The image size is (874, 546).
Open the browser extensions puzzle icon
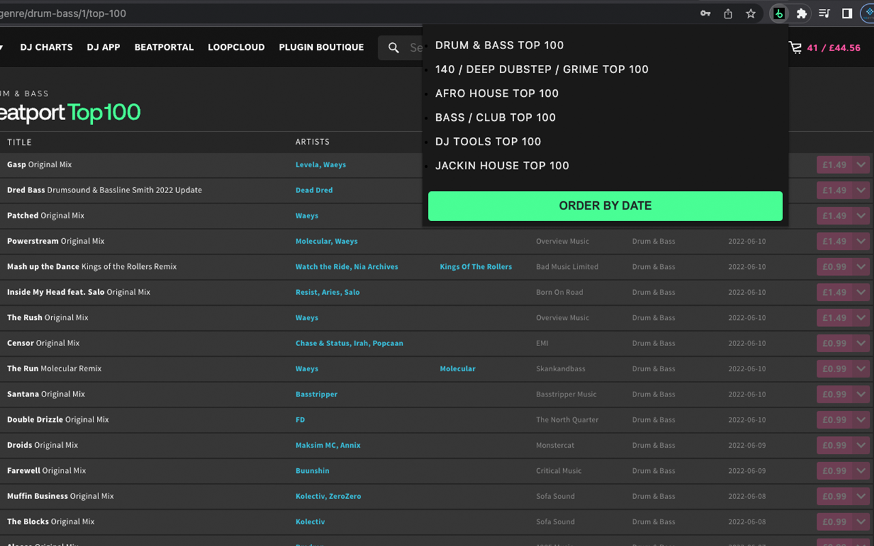[x=802, y=13]
